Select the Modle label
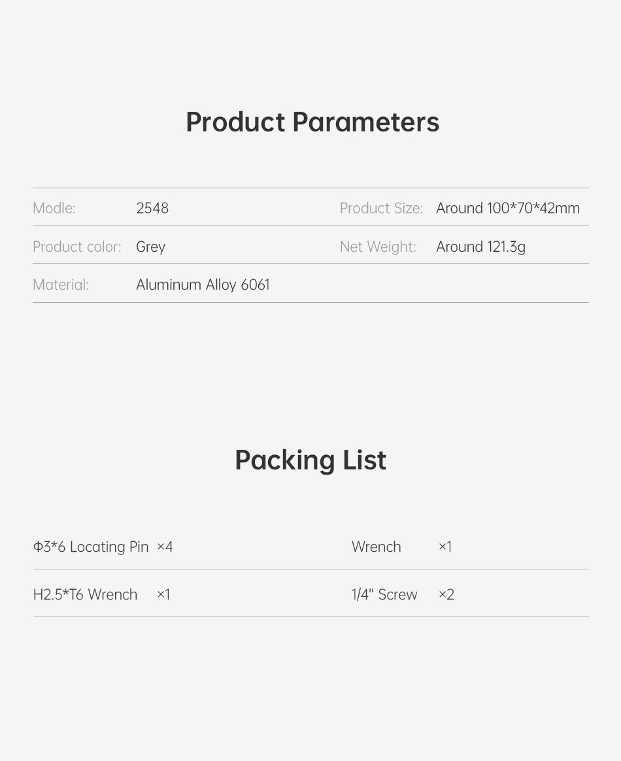Image resolution: width=621 pixels, height=761 pixels. pyautogui.click(x=54, y=208)
